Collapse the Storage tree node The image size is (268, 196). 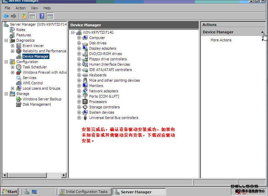click(x=6, y=94)
